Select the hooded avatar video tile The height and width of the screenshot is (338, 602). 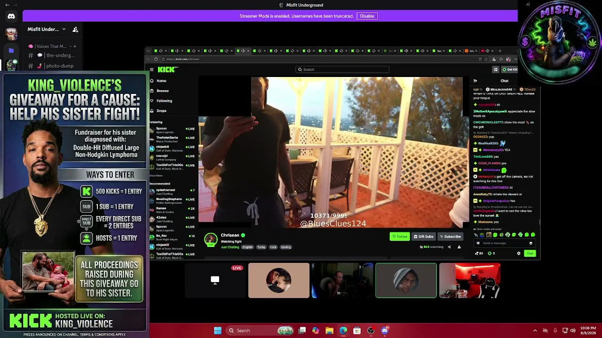(406, 280)
